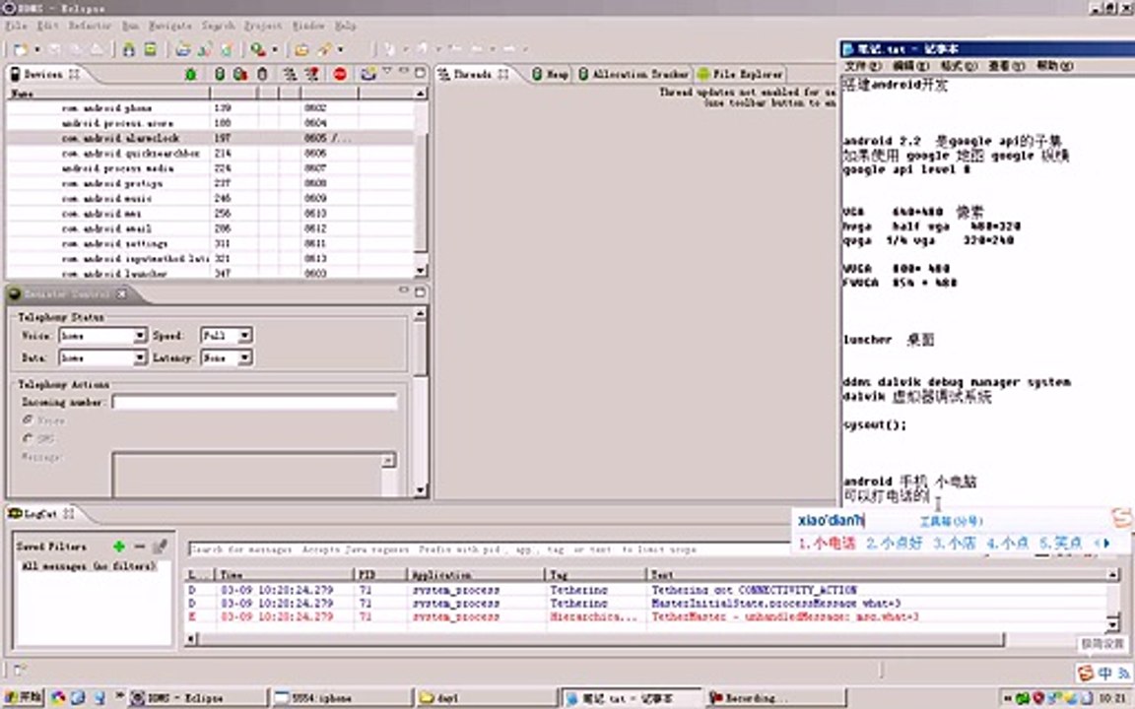Select the LogCat tab
The image size is (1135, 709).
pyautogui.click(x=40, y=514)
